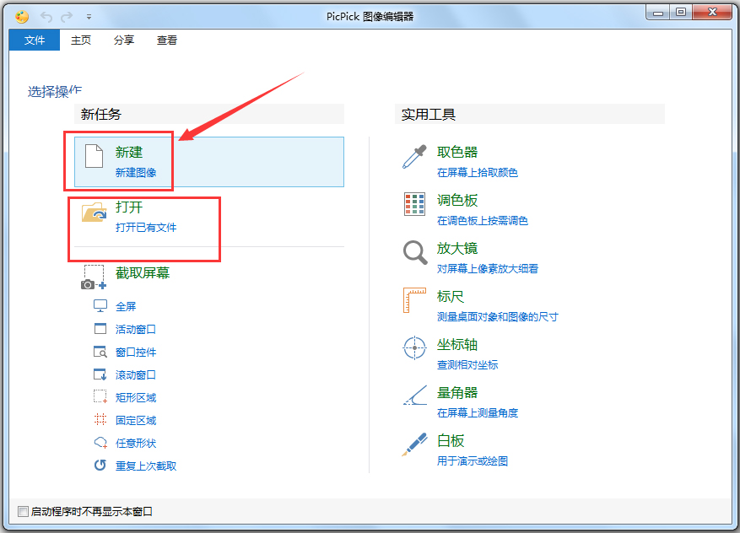Click the 查测相对坐标 description
The height and width of the screenshot is (533, 740).
point(467,365)
